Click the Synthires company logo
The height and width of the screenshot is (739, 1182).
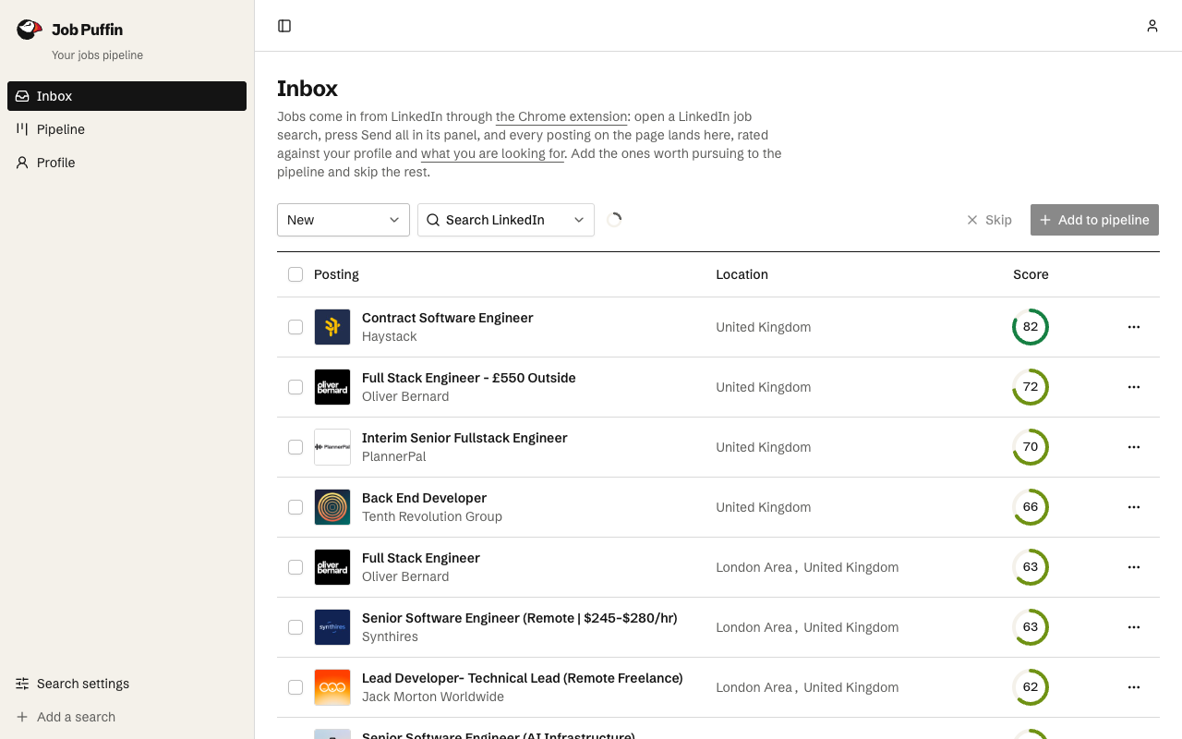pyautogui.click(x=332, y=627)
